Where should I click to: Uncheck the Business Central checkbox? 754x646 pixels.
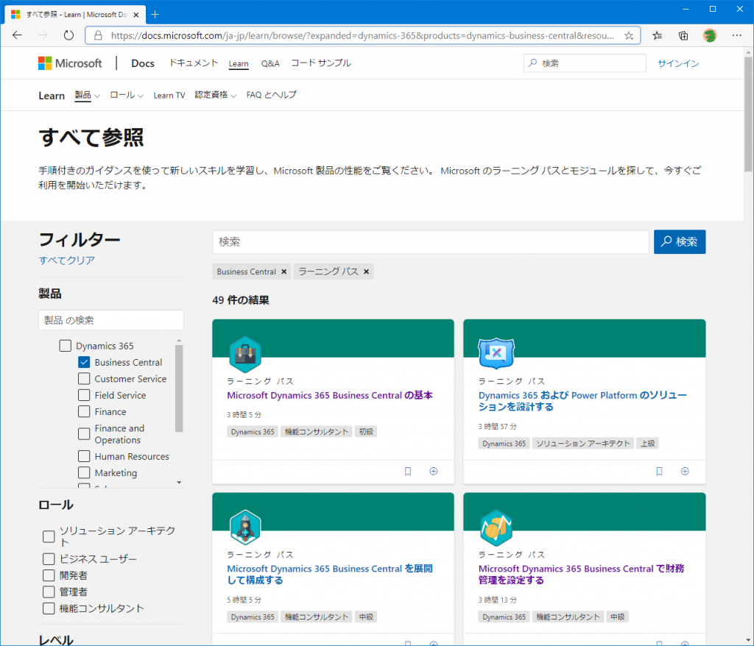pyautogui.click(x=84, y=363)
